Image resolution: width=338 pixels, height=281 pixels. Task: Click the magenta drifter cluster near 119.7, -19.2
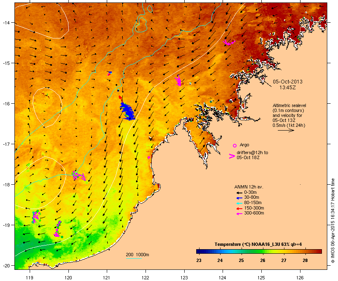coord(58,229)
